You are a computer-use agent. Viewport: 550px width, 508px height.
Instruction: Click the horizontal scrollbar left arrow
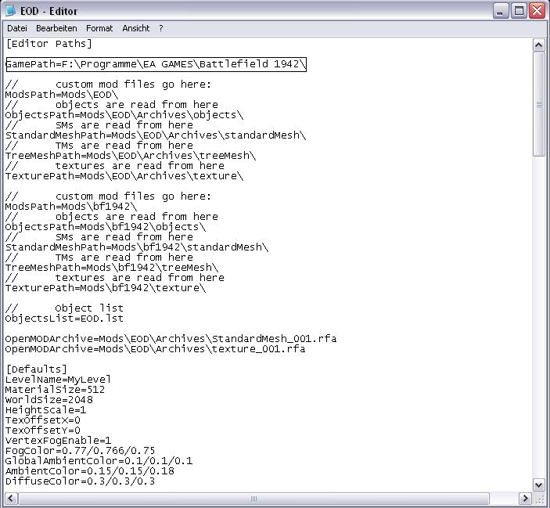click(10, 498)
